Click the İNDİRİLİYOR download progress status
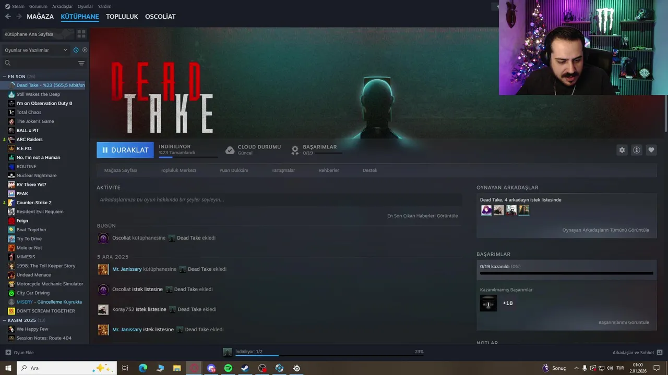 (188, 150)
